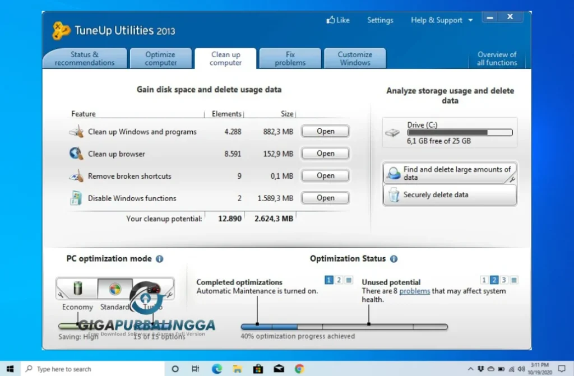Click the Drive (C:) disk icon
Viewport: 574px width, 376px height.
click(394, 132)
